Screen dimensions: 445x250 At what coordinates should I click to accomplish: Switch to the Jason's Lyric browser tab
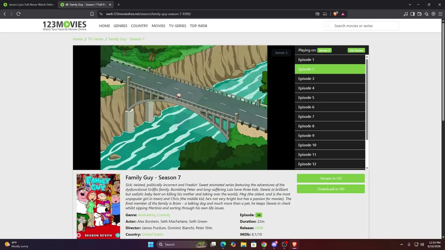click(29, 5)
